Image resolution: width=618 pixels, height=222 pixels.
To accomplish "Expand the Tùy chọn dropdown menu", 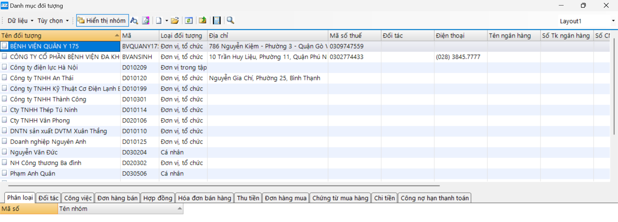I will click(x=53, y=21).
